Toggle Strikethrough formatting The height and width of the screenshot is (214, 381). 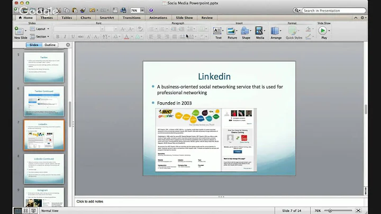coord(80,37)
